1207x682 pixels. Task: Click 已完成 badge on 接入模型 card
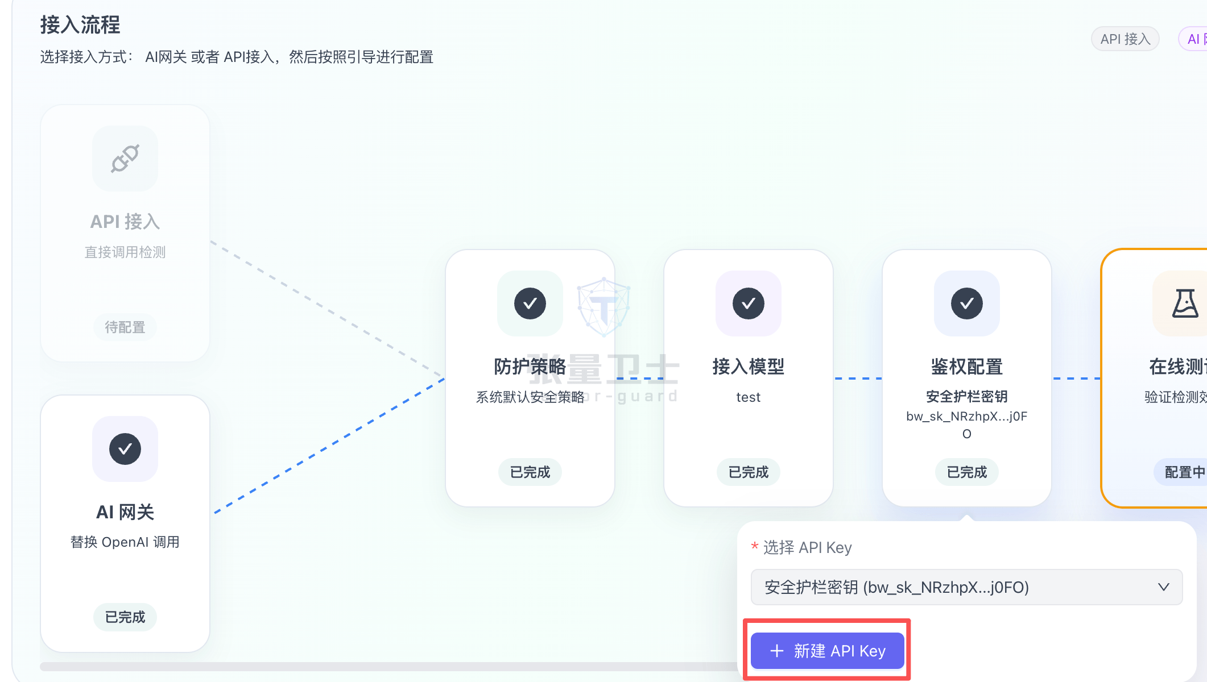[749, 472]
